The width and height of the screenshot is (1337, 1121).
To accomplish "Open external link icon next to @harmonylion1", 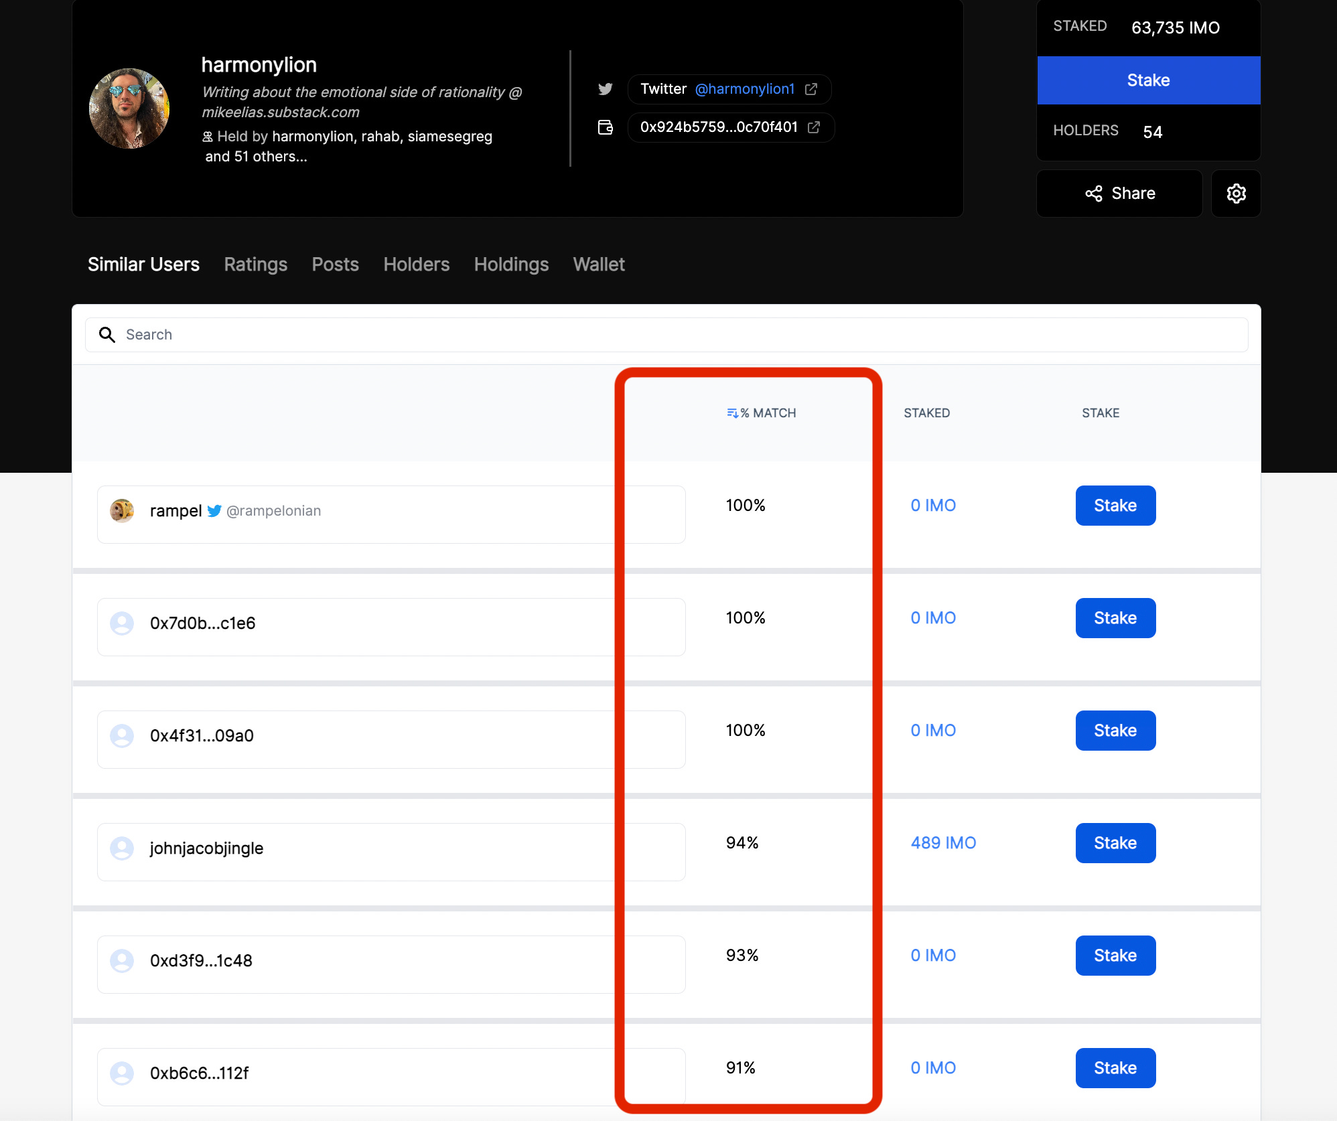I will pyautogui.click(x=811, y=89).
